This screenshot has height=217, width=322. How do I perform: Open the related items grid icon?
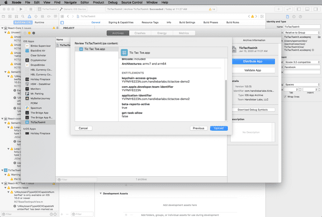[x=62, y=16]
